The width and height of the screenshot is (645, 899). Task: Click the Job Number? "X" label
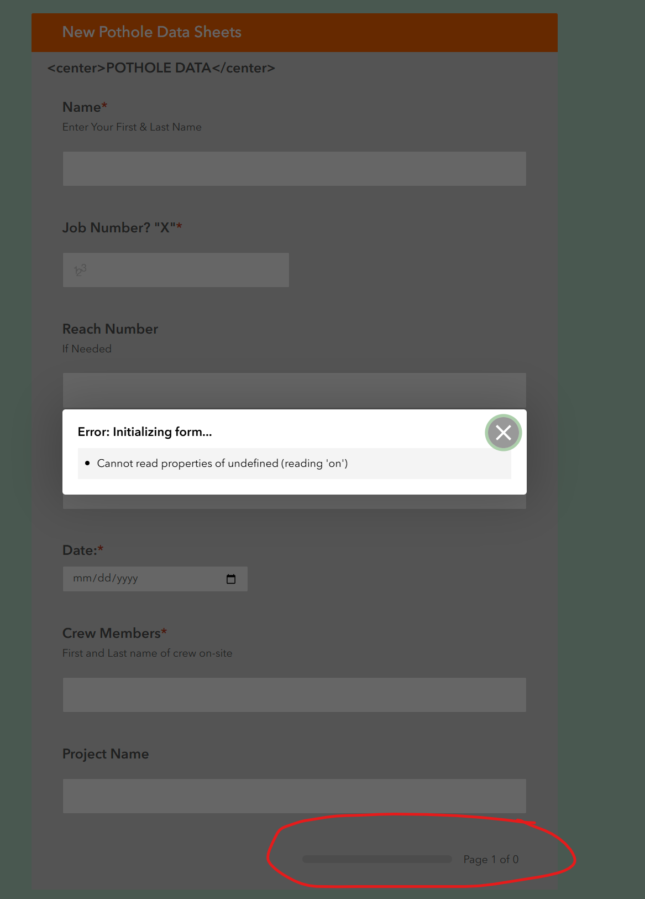click(122, 227)
